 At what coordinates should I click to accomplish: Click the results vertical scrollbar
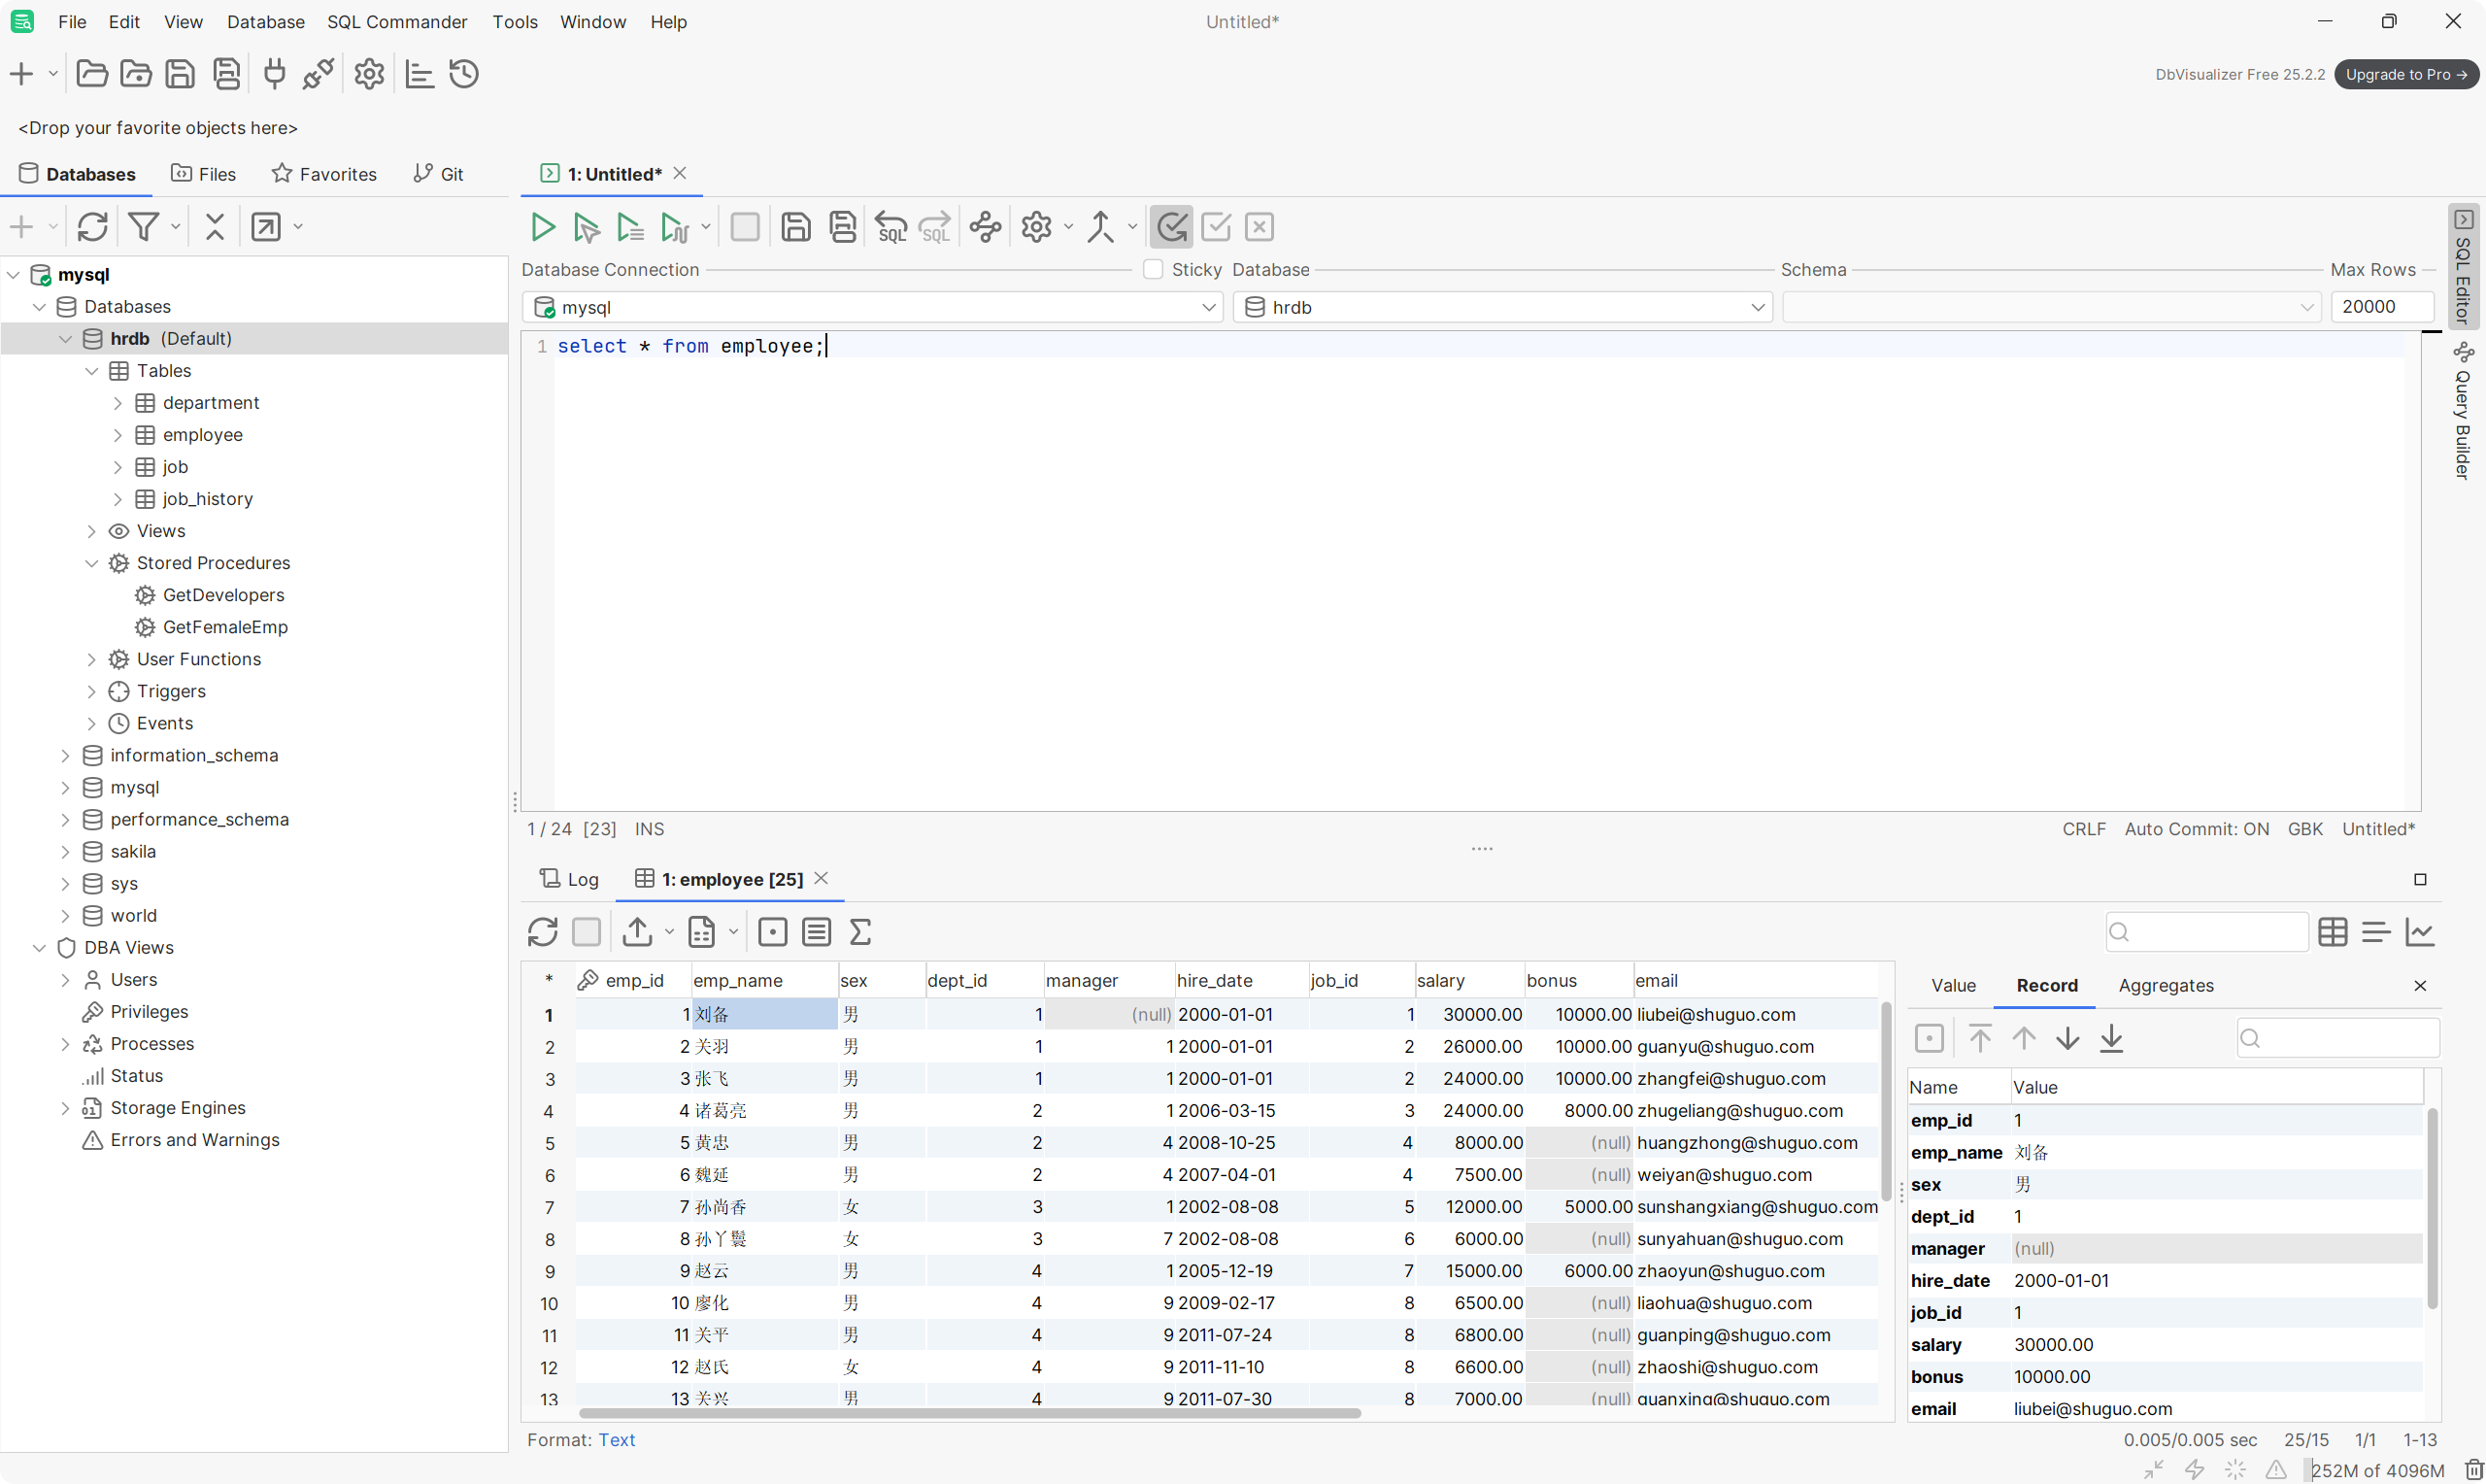1886,1100
